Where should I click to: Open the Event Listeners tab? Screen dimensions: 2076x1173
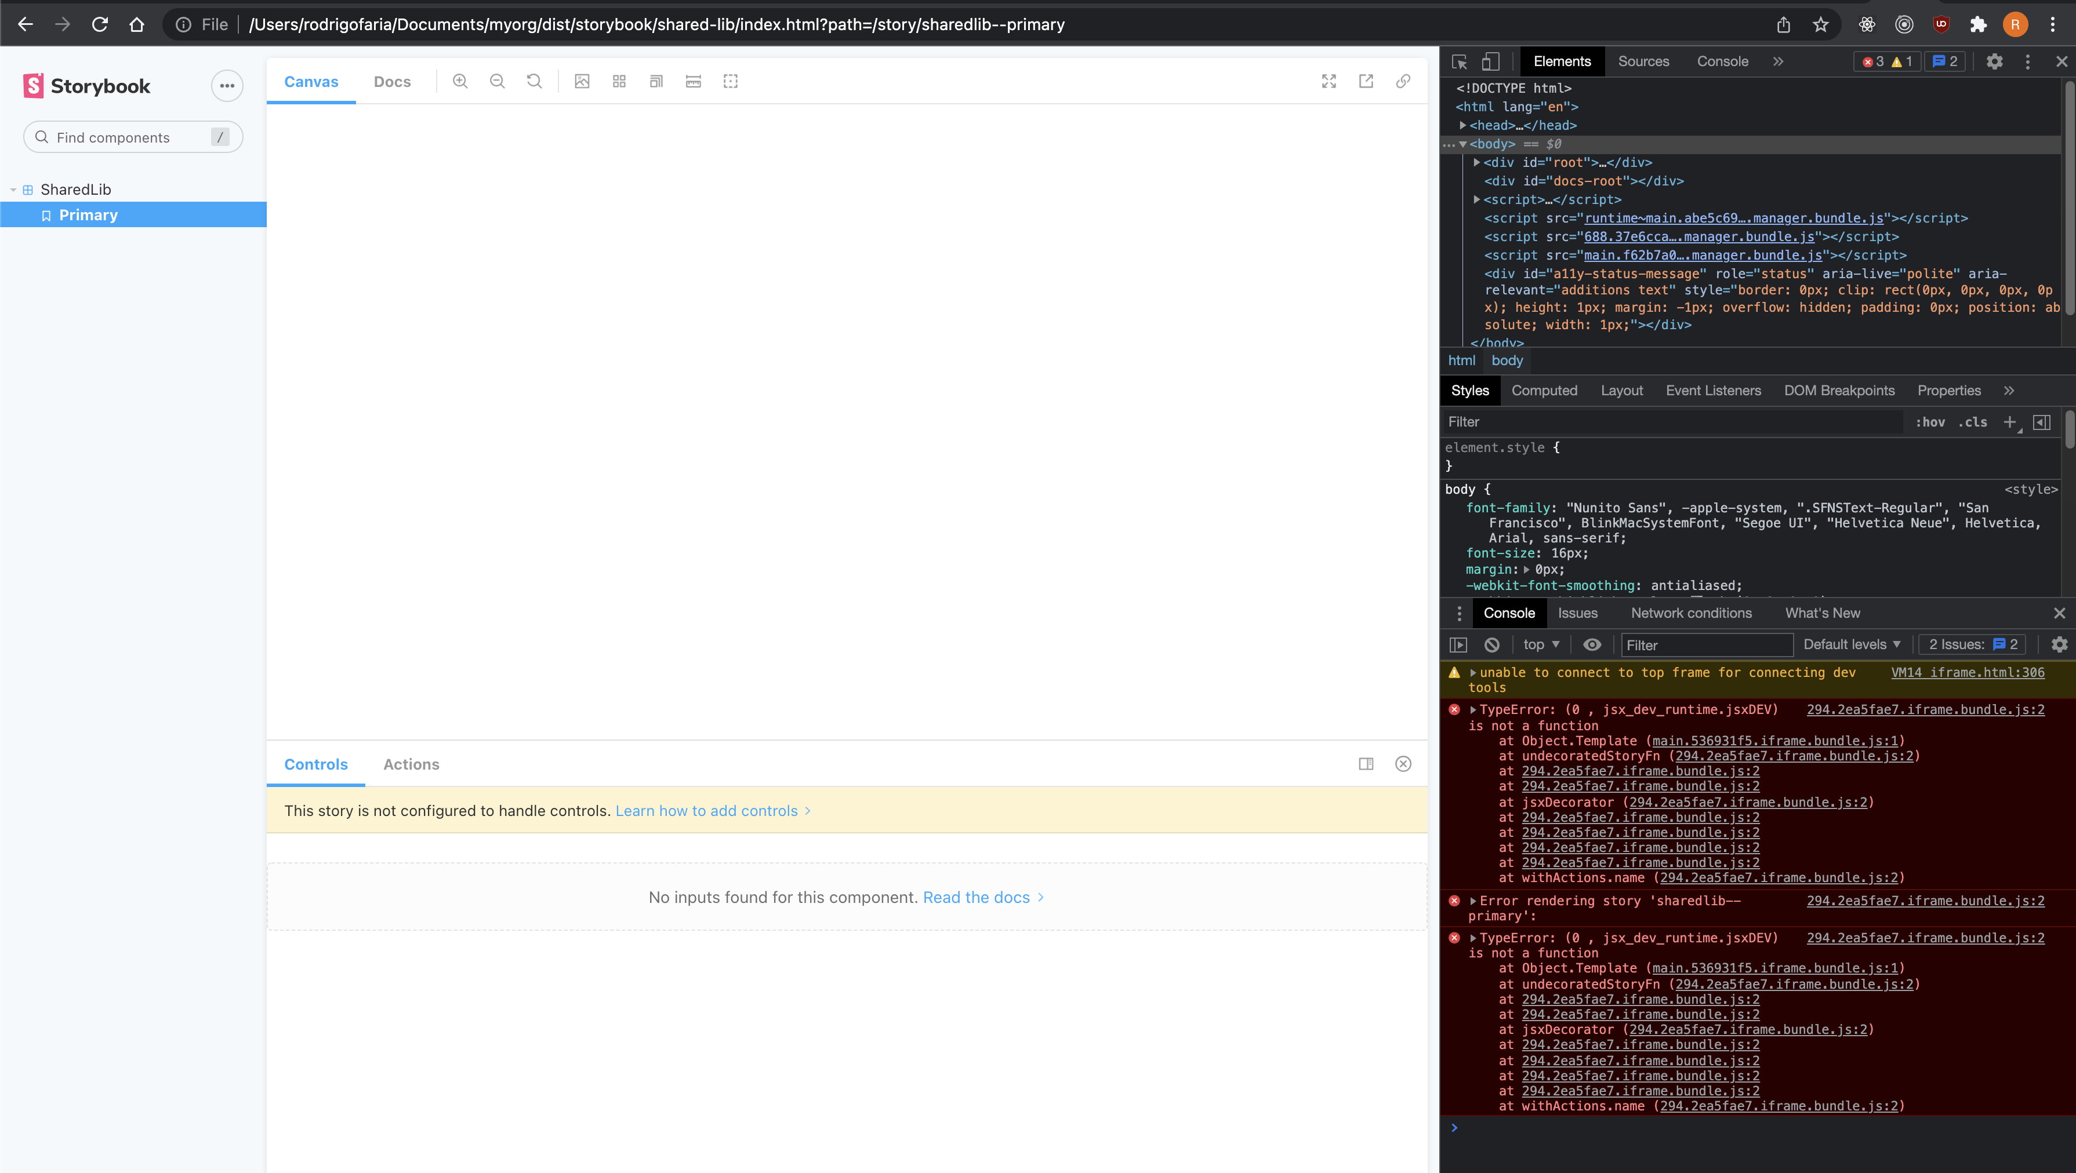[1714, 391]
